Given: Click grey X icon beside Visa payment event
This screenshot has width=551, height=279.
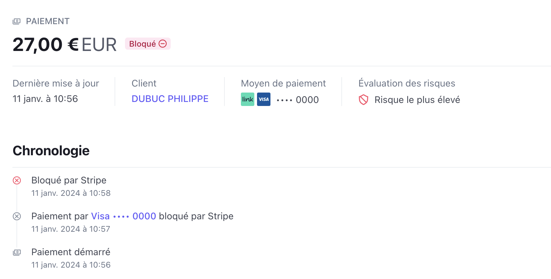Looking at the screenshot, I should click(17, 216).
